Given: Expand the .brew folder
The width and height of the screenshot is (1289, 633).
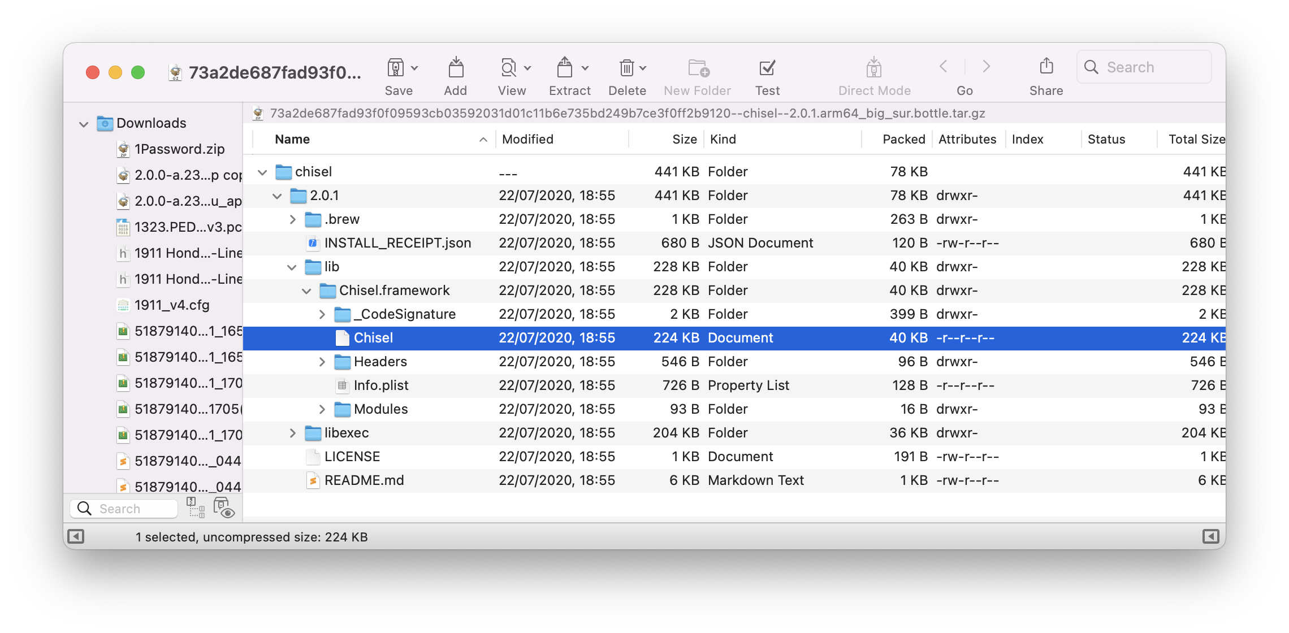Looking at the screenshot, I should coord(292,219).
